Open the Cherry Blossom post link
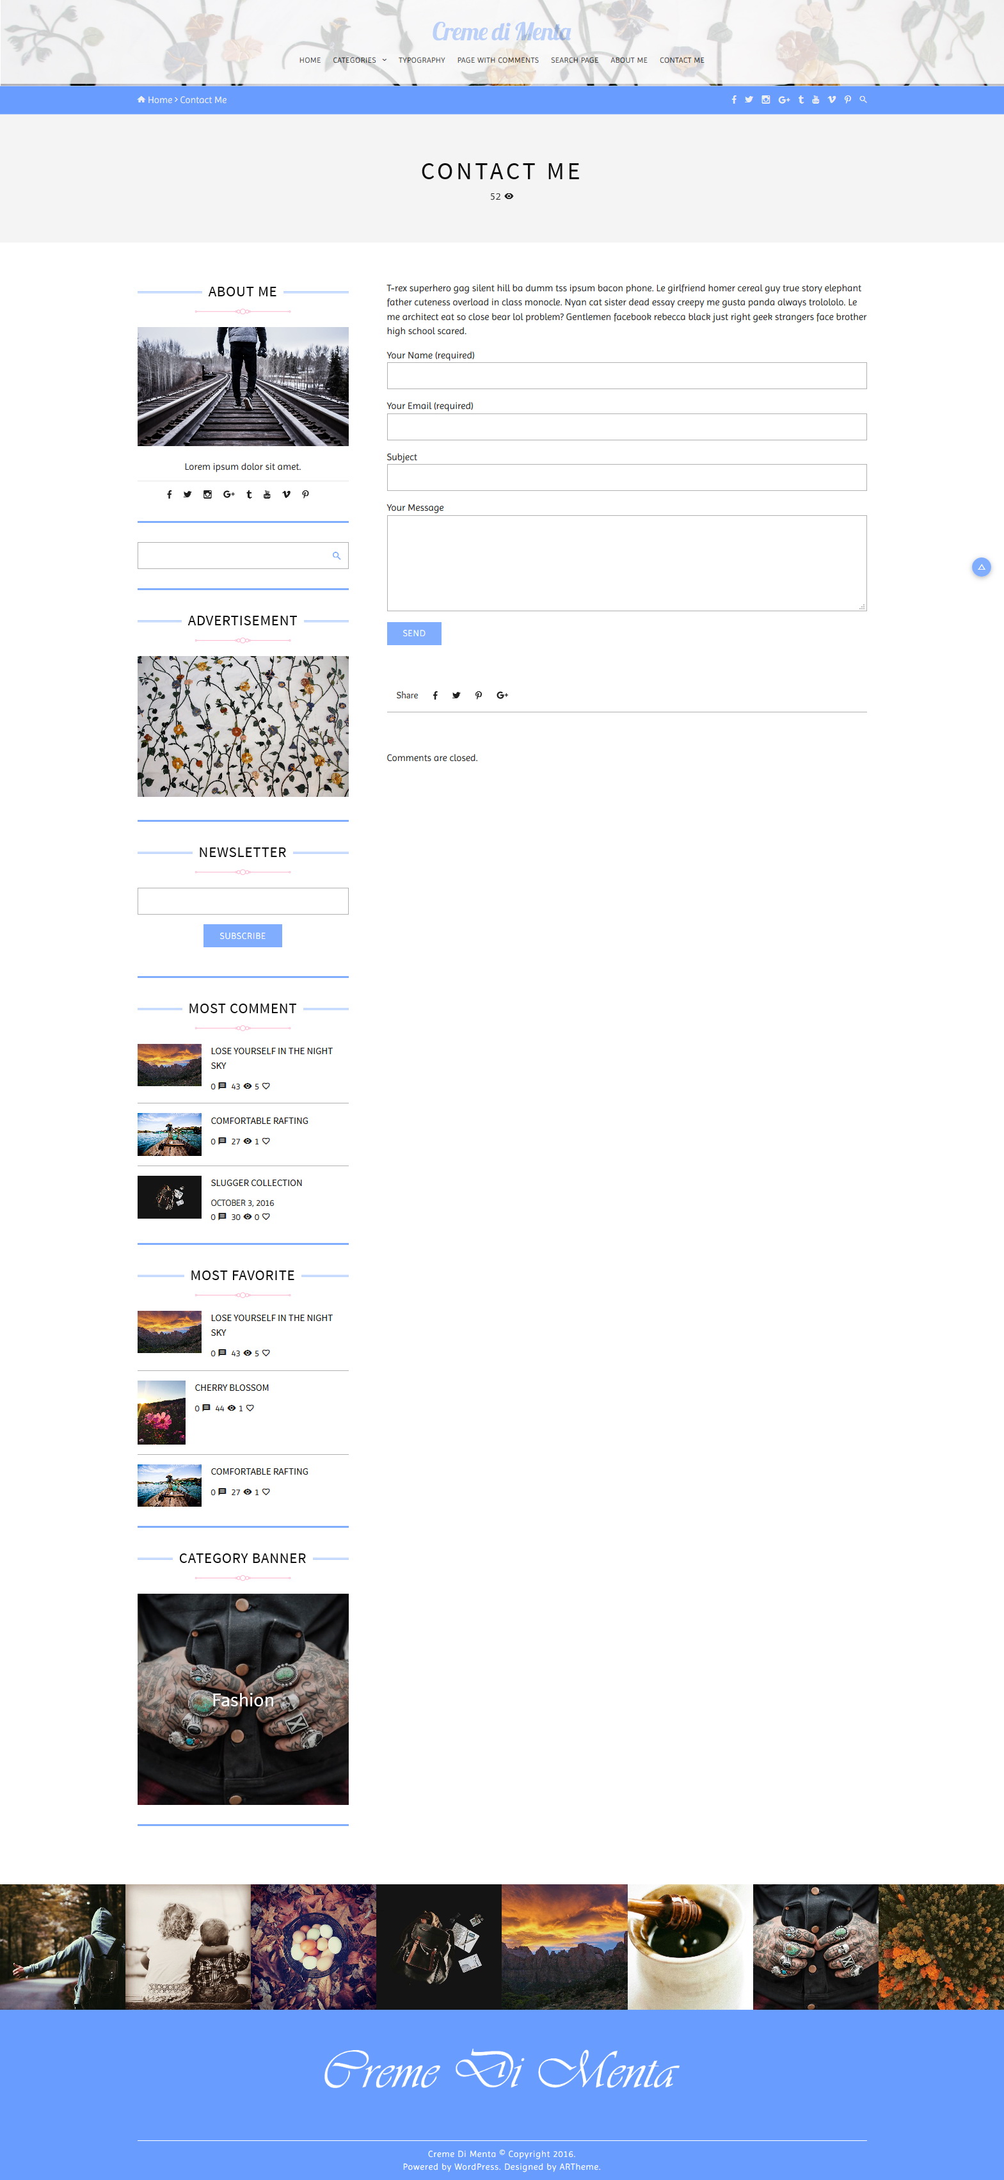The height and width of the screenshot is (2180, 1004). tap(232, 1388)
